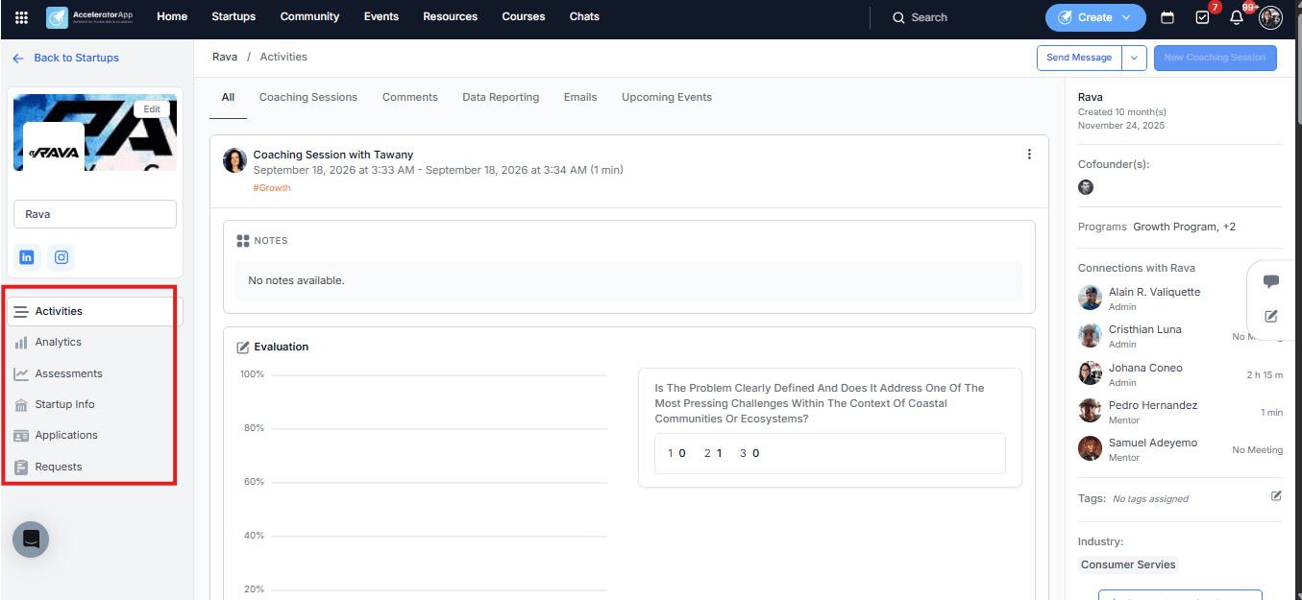Click the back arrow beside Back to Startups
The height and width of the screenshot is (600, 1302).
click(18, 58)
